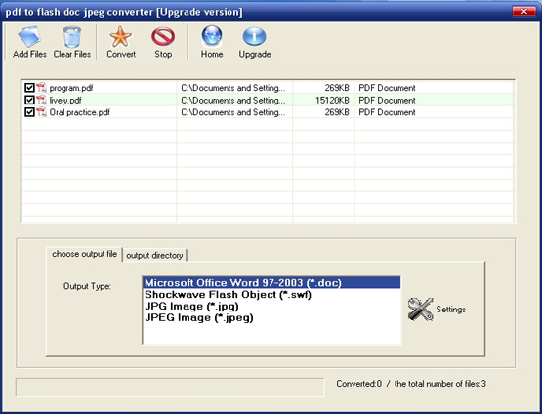Select the choose output file tab
Viewport: 542px width, 414px height.
[x=84, y=254]
